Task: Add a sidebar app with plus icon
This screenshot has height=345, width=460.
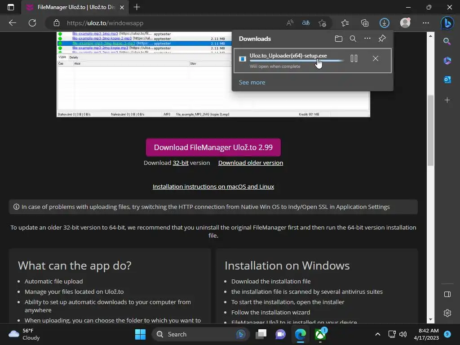Action: pos(447,100)
